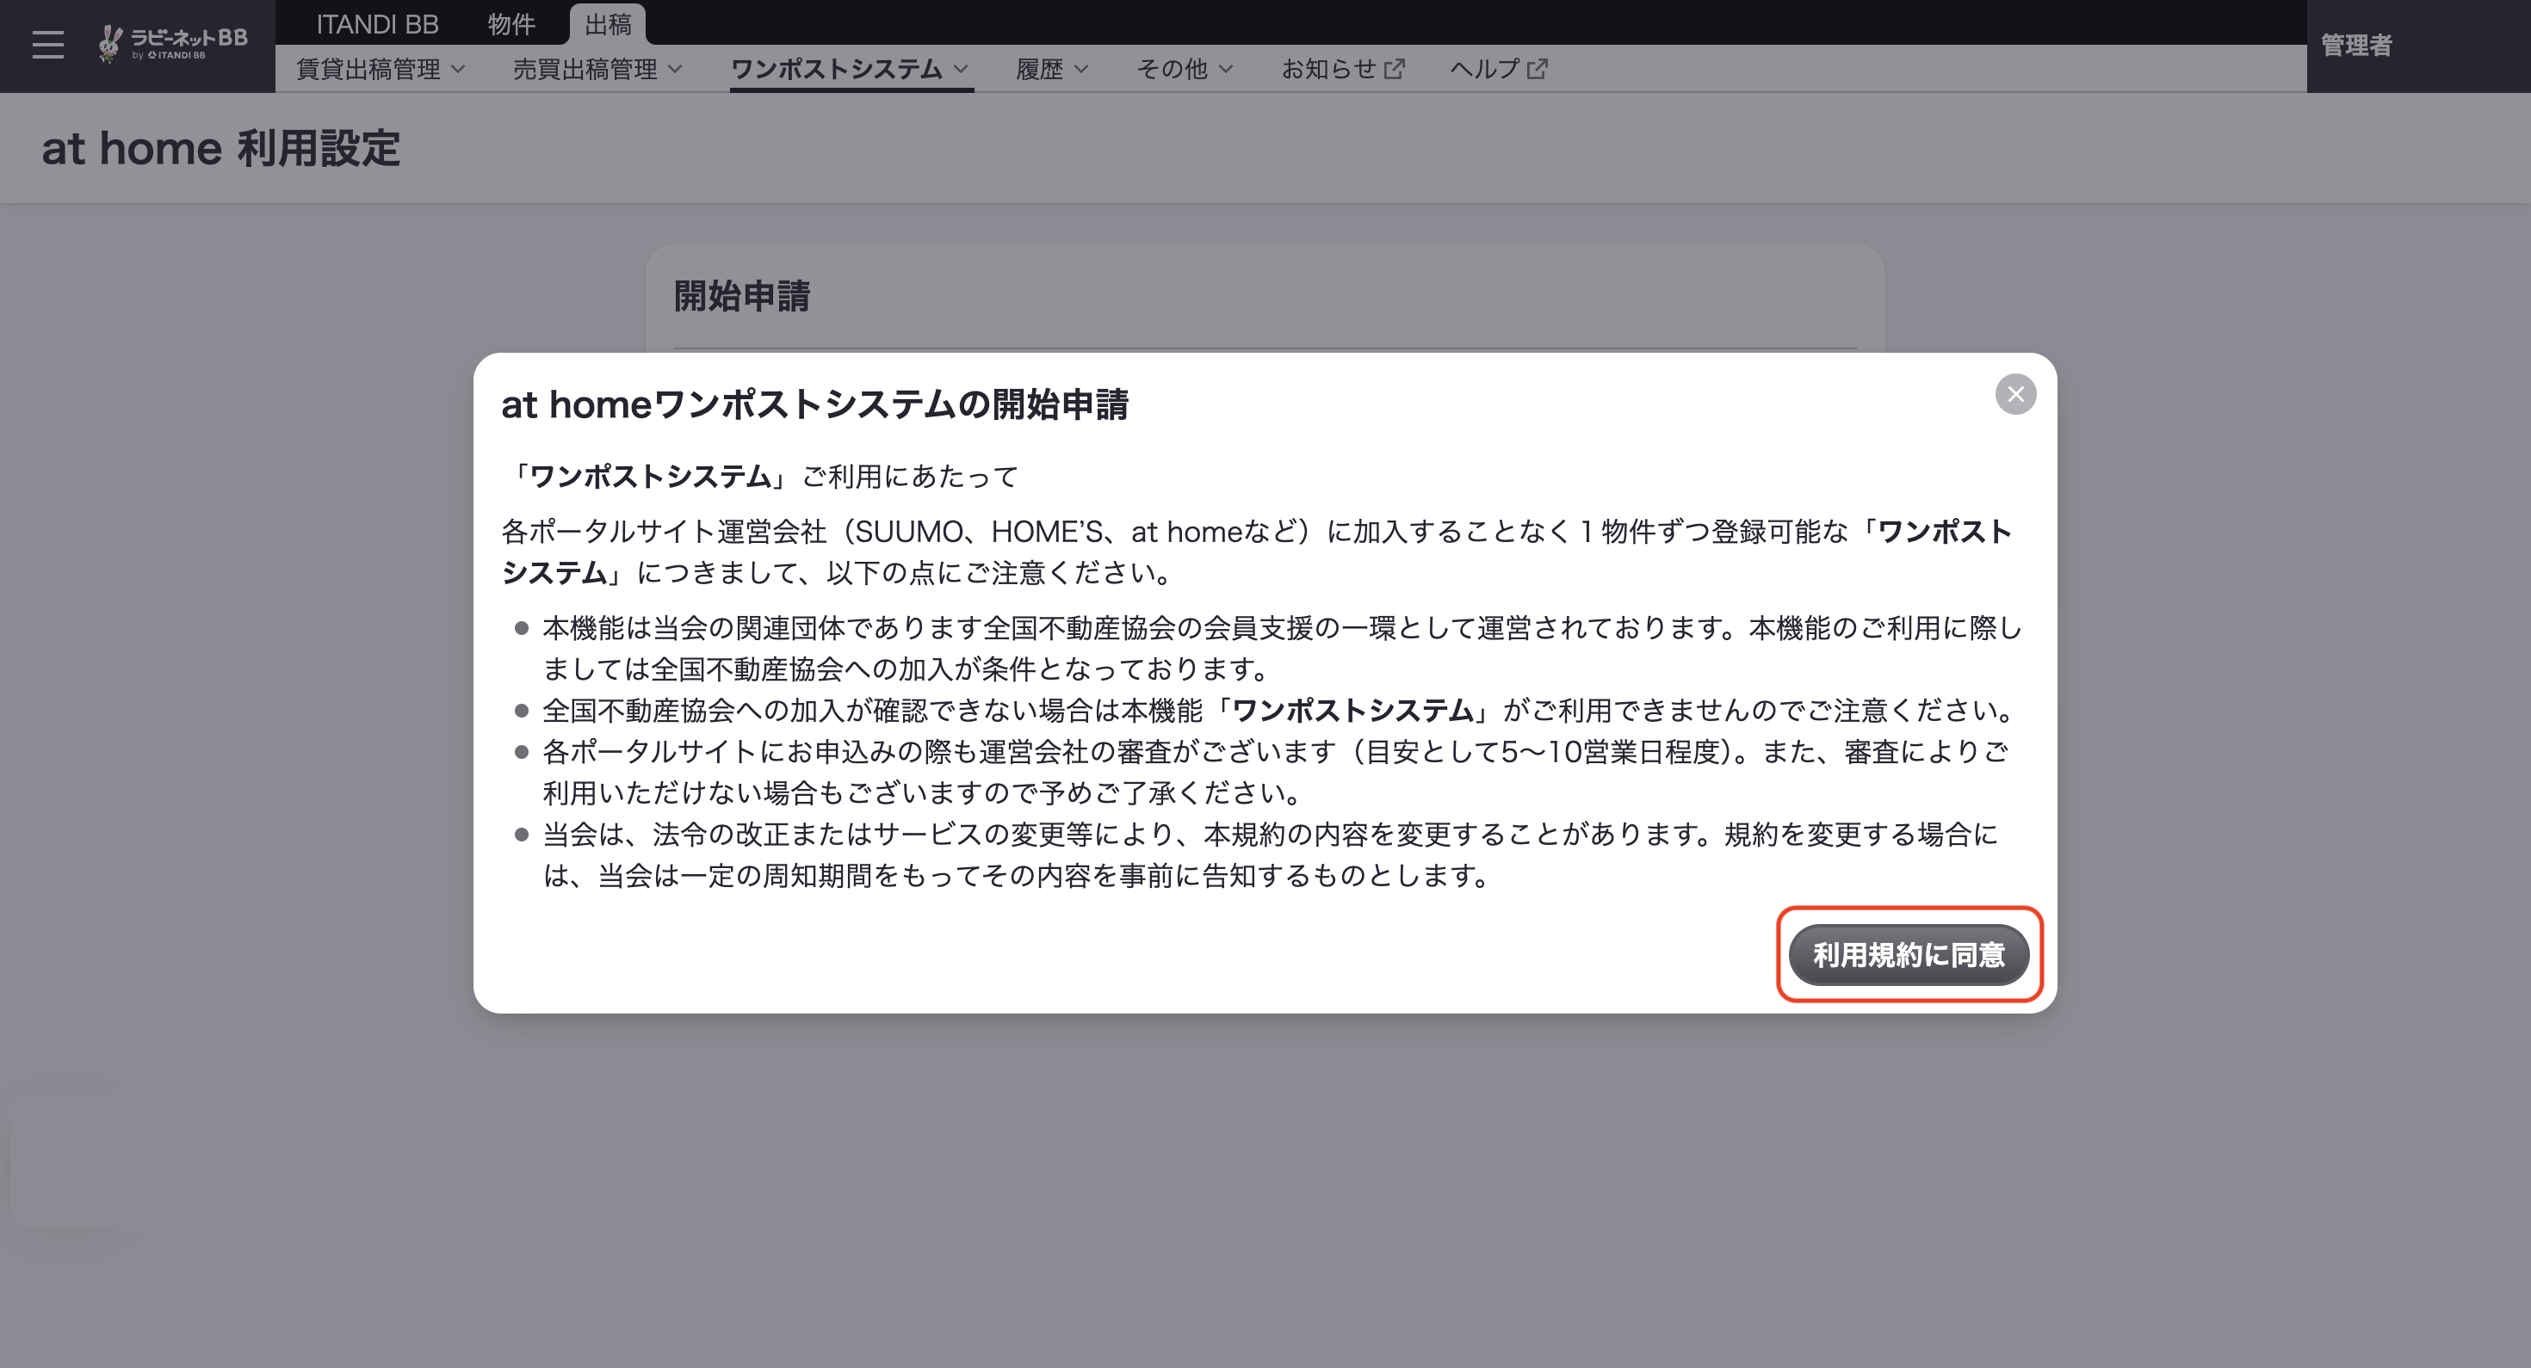Click dialog title at homeワンポストシステムの開始申請
2531x1368 pixels.
pos(814,404)
